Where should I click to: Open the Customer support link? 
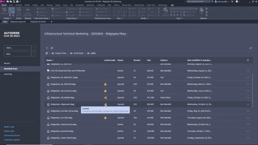point(12,140)
